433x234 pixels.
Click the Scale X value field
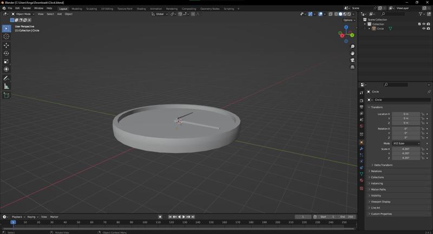coord(406,149)
